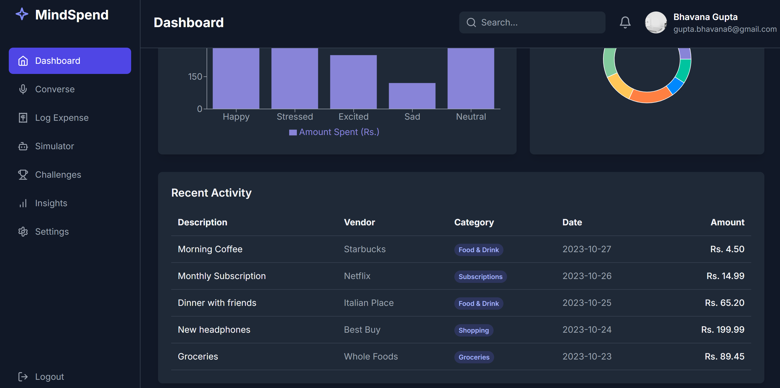
Task: Click the Sad mood bar
Action: click(412, 96)
